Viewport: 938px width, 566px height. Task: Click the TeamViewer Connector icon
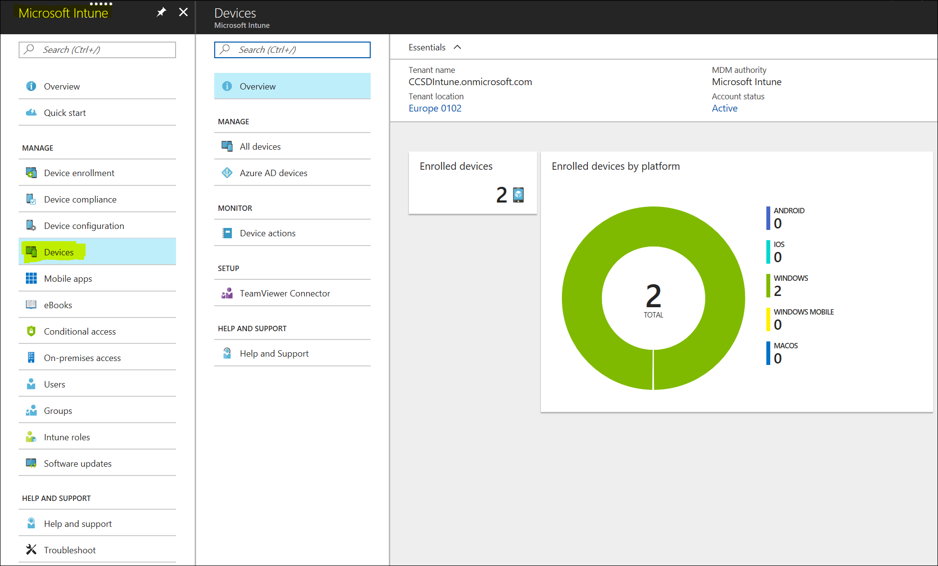click(x=227, y=293)
